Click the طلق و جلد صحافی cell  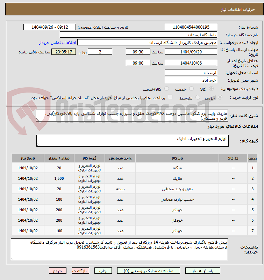[177, 189]
